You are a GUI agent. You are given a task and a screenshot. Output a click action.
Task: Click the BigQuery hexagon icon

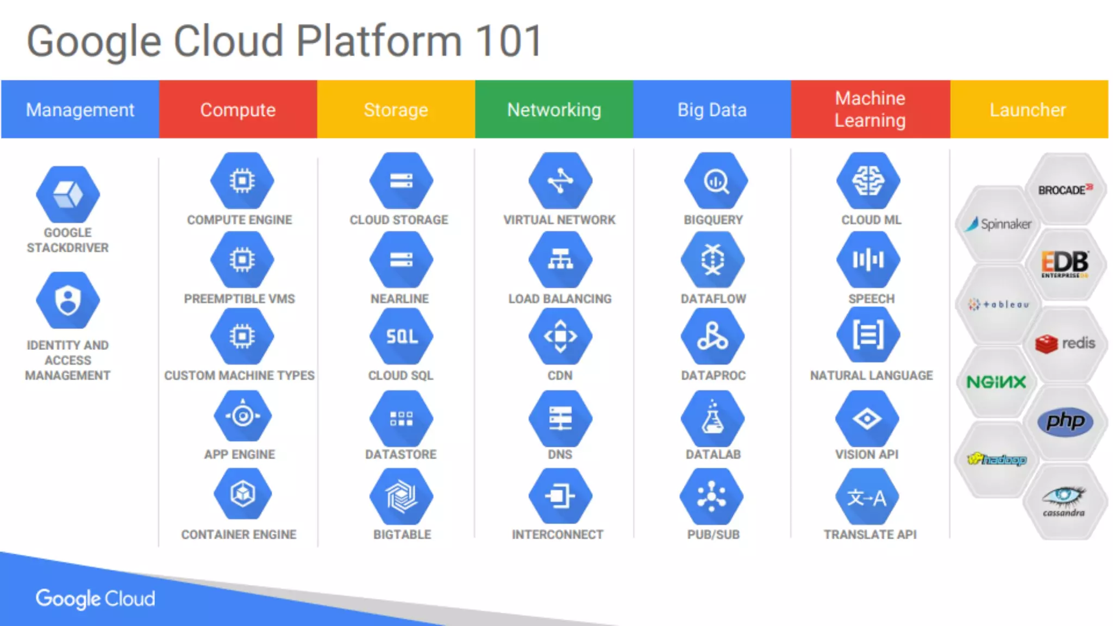pyautogui.click(x=716, y=181)
